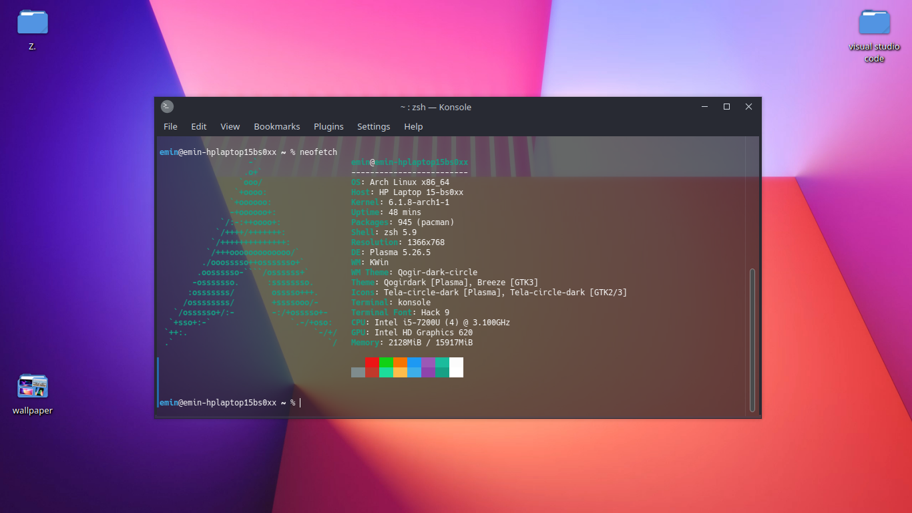This screenshot has height=513, width=912.
Task: Click the 'Icons: Tela-circle-dark' line
Action: coord(489,293)
